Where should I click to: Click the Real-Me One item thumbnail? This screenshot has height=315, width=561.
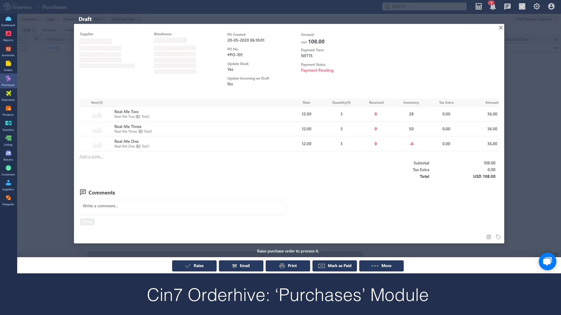(x=97, y=143)
